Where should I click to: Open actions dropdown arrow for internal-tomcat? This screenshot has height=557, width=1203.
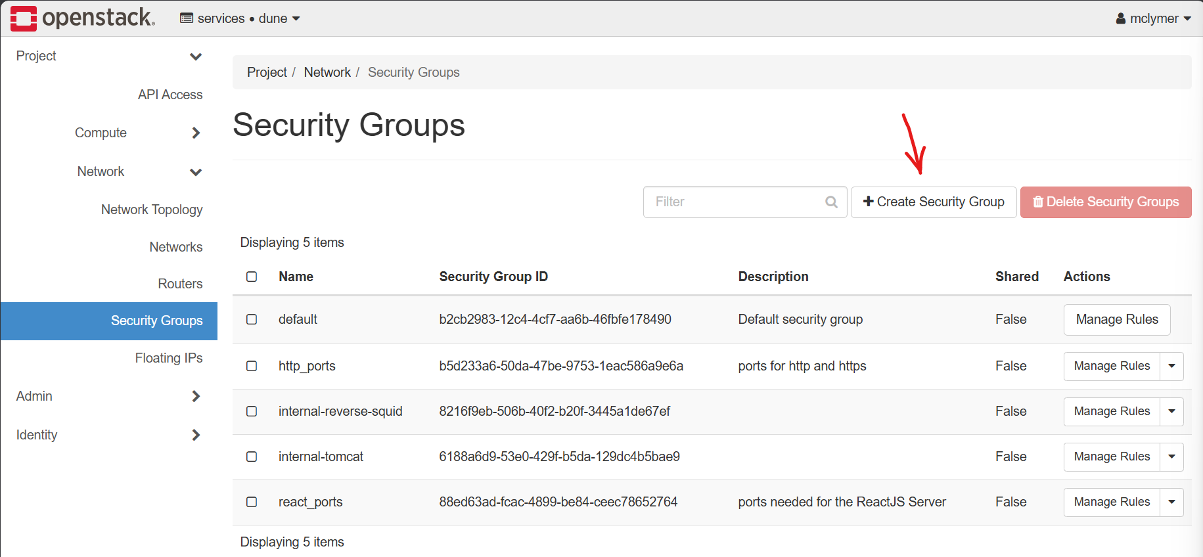click(x=1171, y=457)
